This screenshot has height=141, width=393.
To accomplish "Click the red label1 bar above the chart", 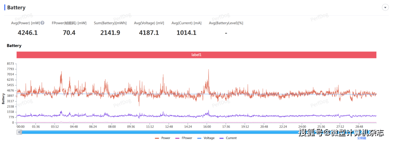I will tap(196, 55).
